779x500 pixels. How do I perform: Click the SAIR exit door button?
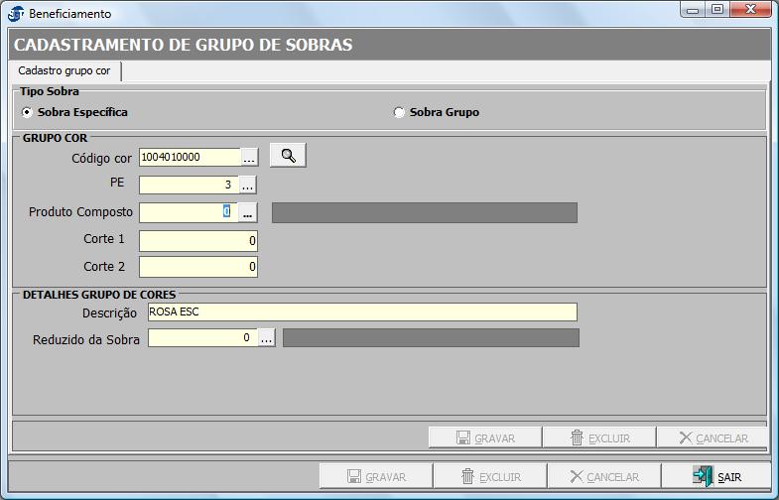click(716, 476)
